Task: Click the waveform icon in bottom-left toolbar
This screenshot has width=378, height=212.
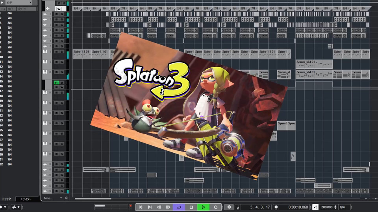Action: click(14, 207)
